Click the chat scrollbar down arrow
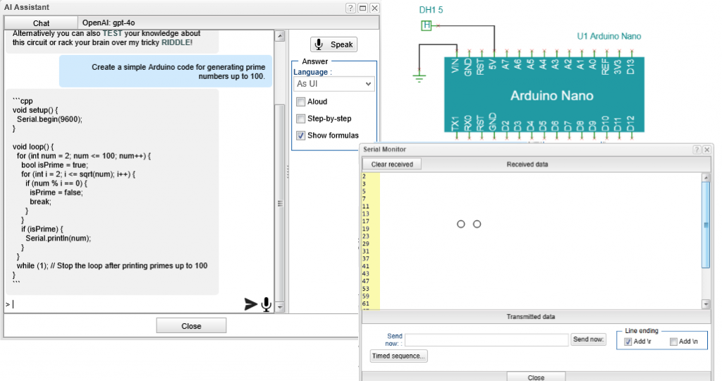This screenshot has height=381, width=722. coord(280,308)
